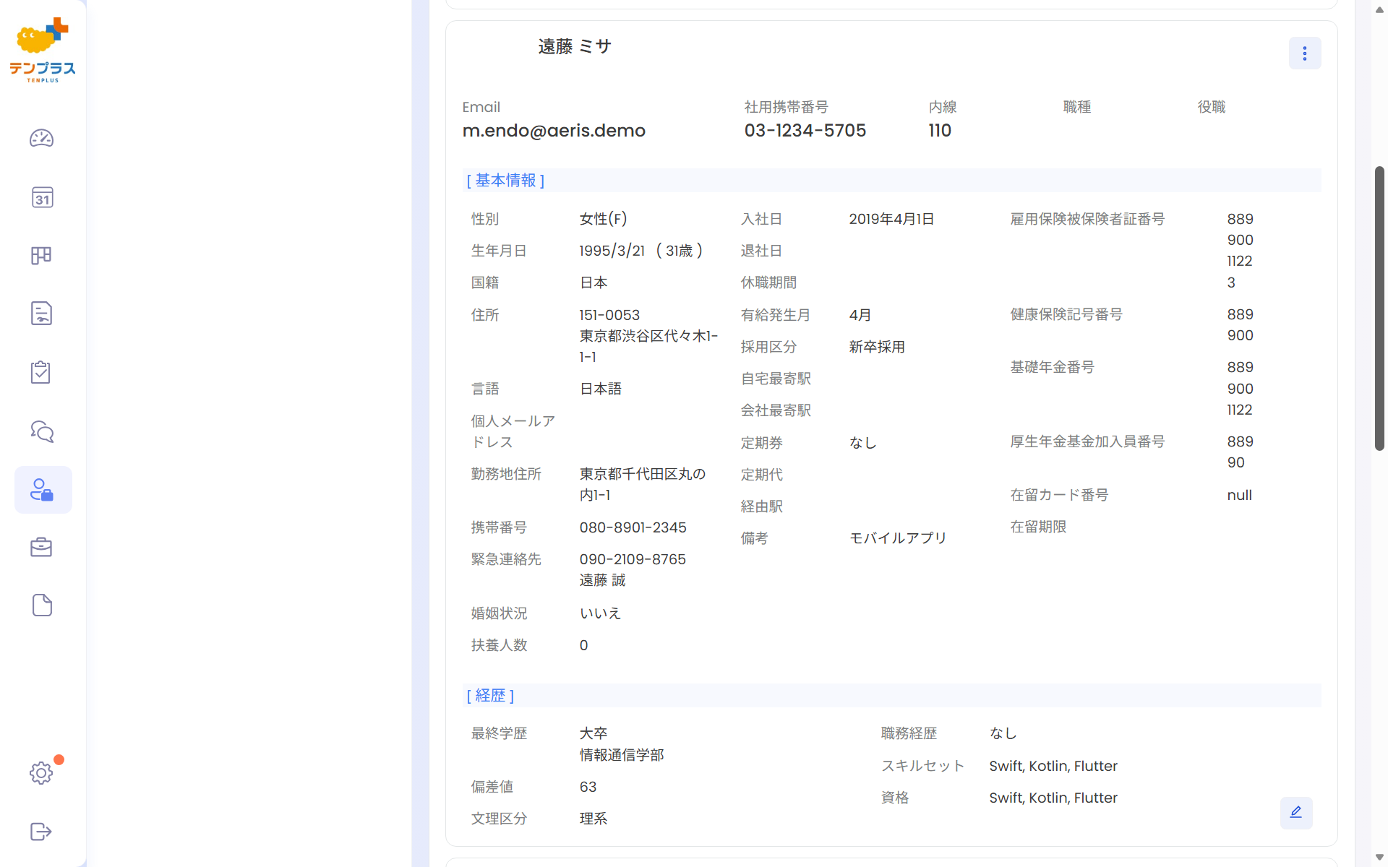Open the file document icon in sidebar
The height and width of the screenshot is (867, 1388).
pyautogui.click(x=42, y=605)
